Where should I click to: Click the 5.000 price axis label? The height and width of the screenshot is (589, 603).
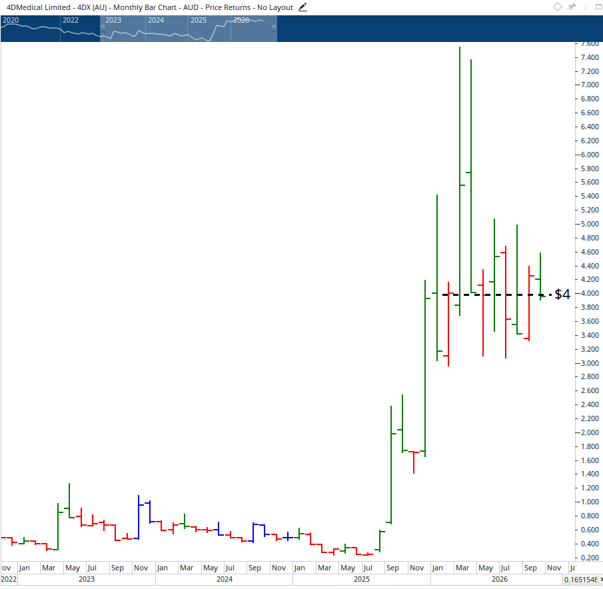tap(590, 224)
